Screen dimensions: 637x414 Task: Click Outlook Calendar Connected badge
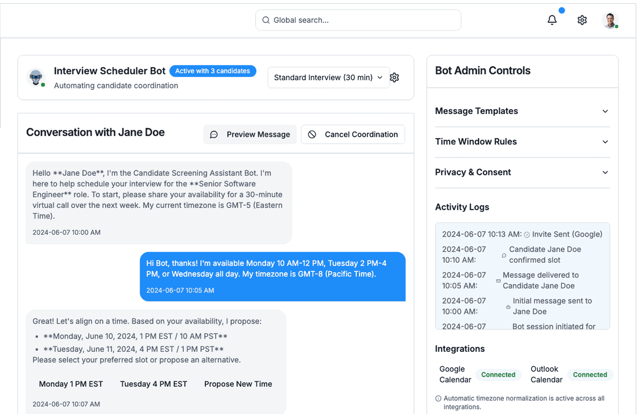pos(590,375)
